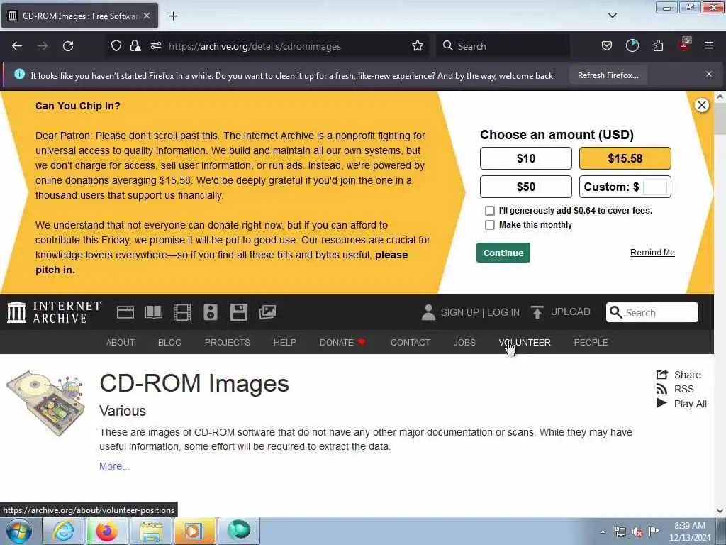726x545 pixels.
Task: Select the $15.58 donation amount
Action: pos(625,158)
